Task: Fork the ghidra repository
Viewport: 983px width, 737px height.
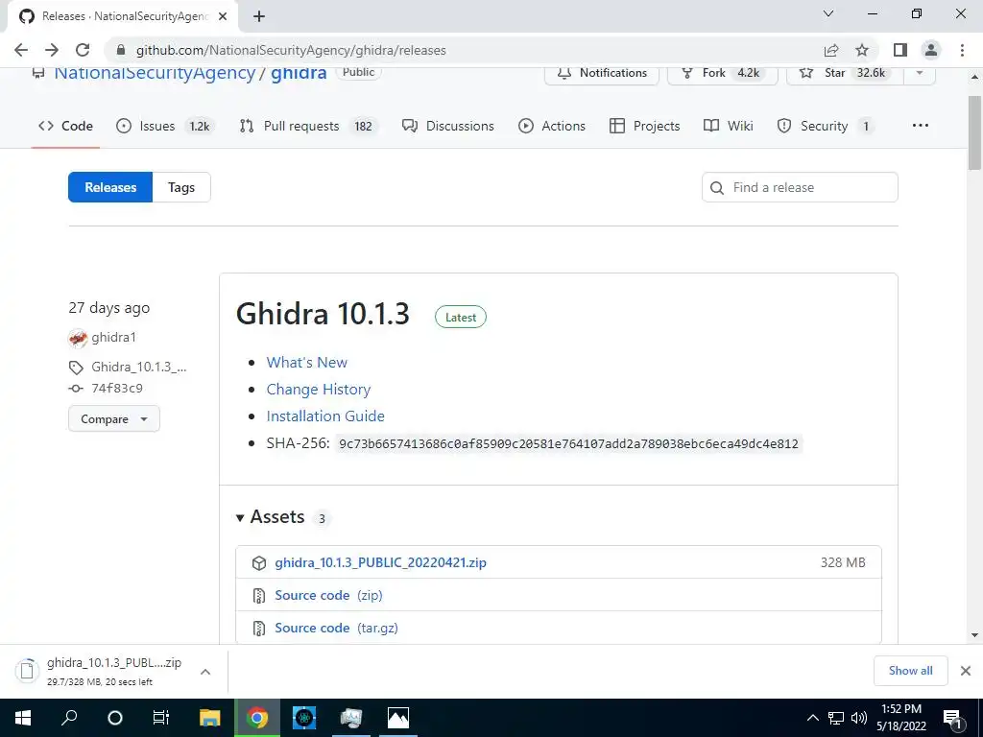Action: pos(722,73)
